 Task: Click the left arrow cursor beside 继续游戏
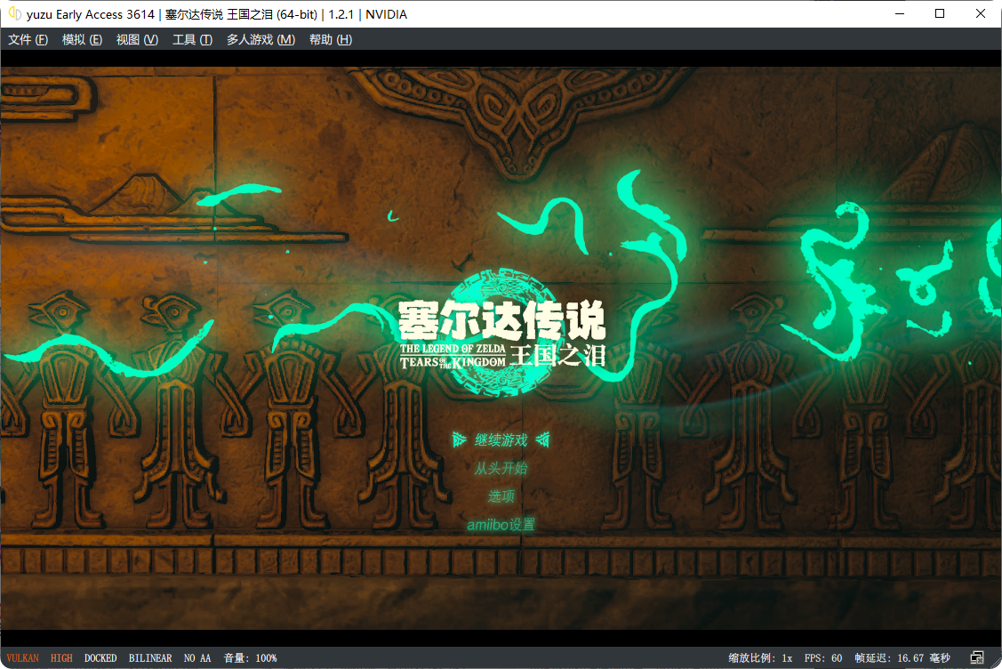point(460,439)
